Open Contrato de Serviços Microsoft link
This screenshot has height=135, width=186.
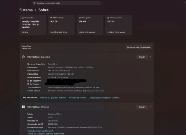tap(40, 131)
